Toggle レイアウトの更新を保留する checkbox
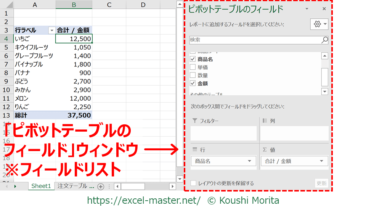The height and width of the screenshot is (206, 366). [194, 183]
